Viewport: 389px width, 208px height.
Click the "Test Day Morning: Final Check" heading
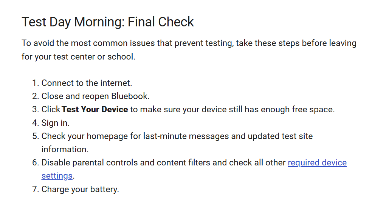coord(108,22)
